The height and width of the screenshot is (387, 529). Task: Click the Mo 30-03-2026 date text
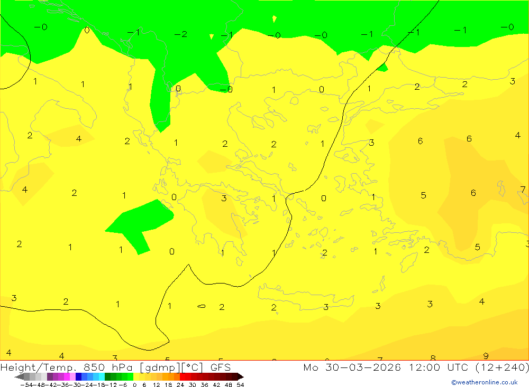click(x=352, y=367)
